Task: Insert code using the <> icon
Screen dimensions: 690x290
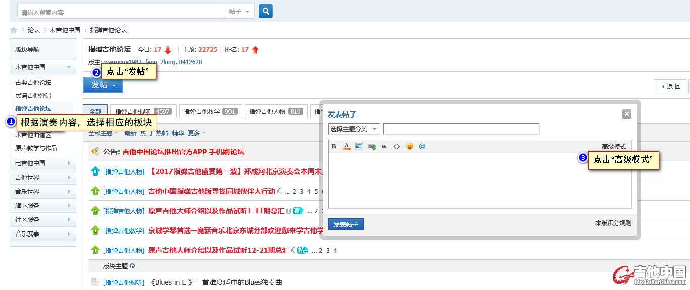Action: click(x=397, y=147)
